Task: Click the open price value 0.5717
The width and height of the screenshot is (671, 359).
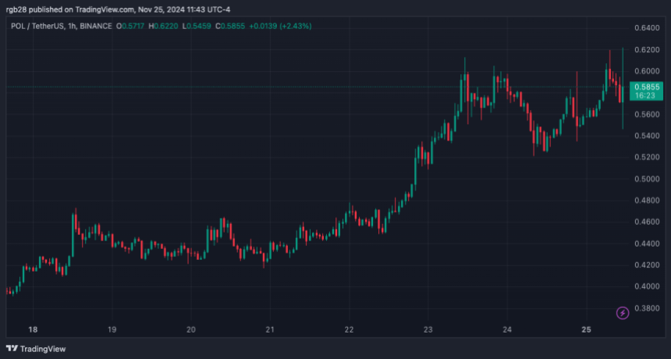Action: click(x=131, y=26)
